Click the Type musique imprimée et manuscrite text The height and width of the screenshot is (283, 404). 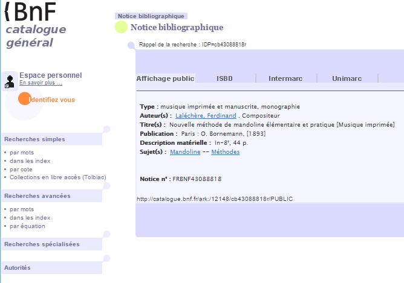point(220,107)
